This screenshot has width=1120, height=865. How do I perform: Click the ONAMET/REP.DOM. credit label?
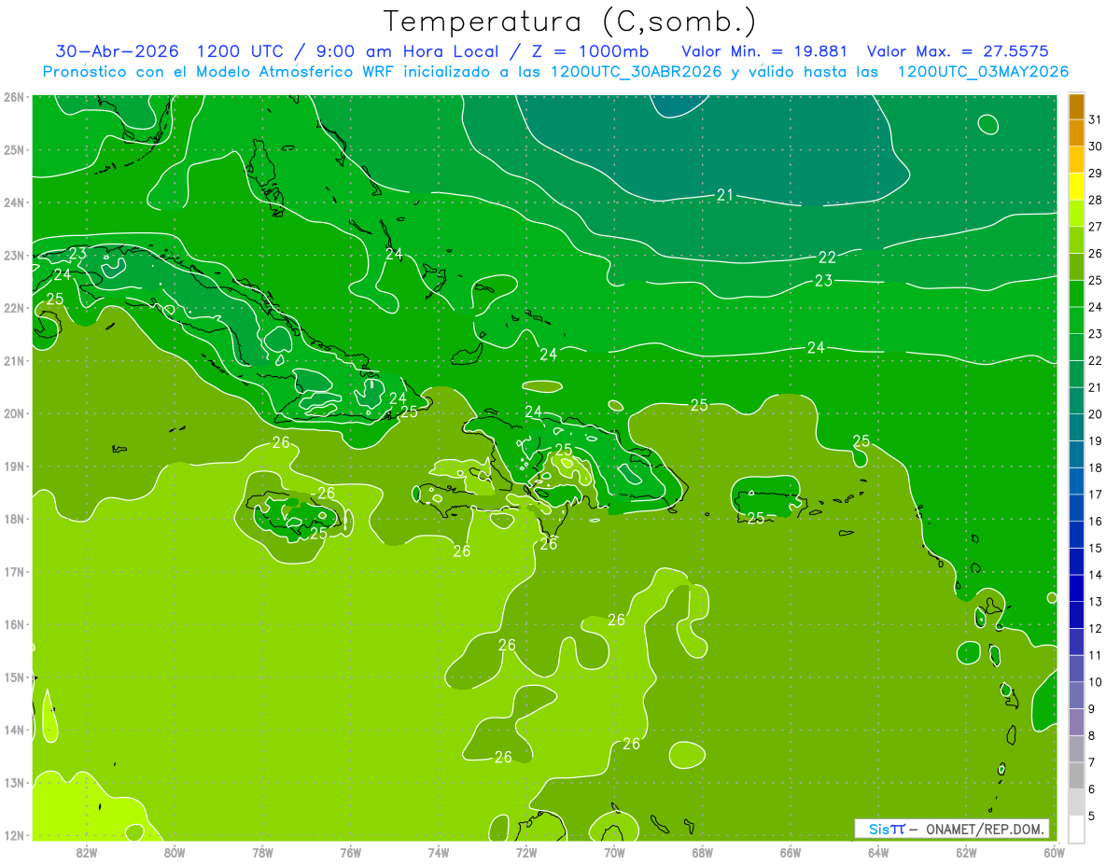pyautogui.click(x=986, y=829)
